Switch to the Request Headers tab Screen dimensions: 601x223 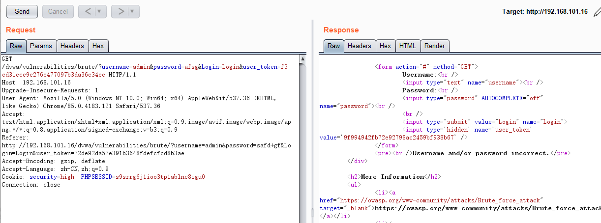point(72,46)
